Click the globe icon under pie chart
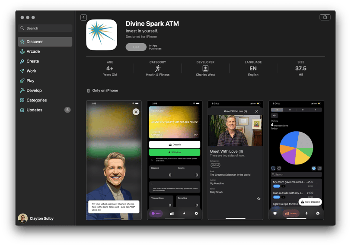Screen dimensions: 351x246 [314, 168]
